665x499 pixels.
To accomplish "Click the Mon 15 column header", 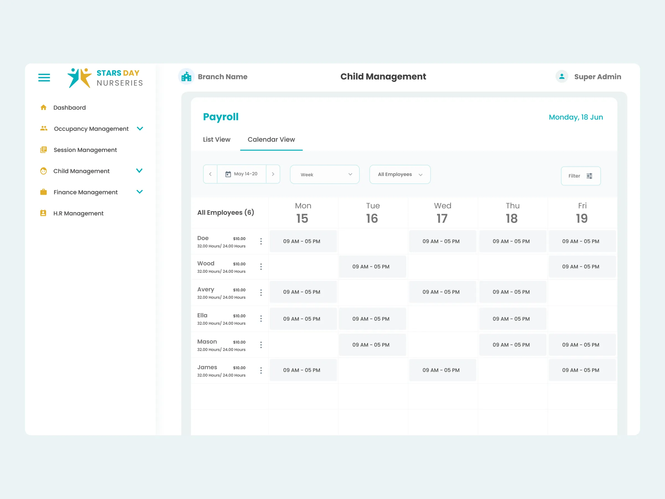I will click(x=303, y=213).
